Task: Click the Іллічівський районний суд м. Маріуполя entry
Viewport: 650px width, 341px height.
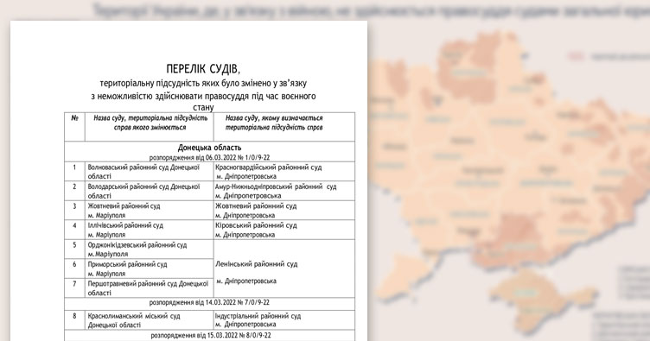Action: tap(150, 230)
